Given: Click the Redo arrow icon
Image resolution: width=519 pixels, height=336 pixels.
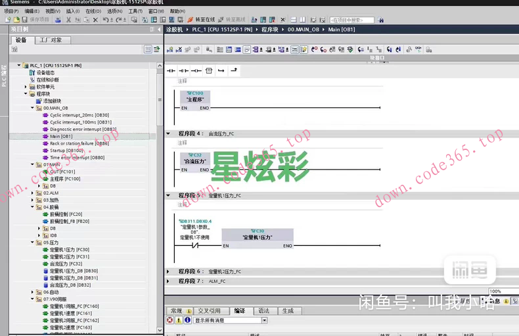Looking at the screenshot, I should [x=118, y=20].
